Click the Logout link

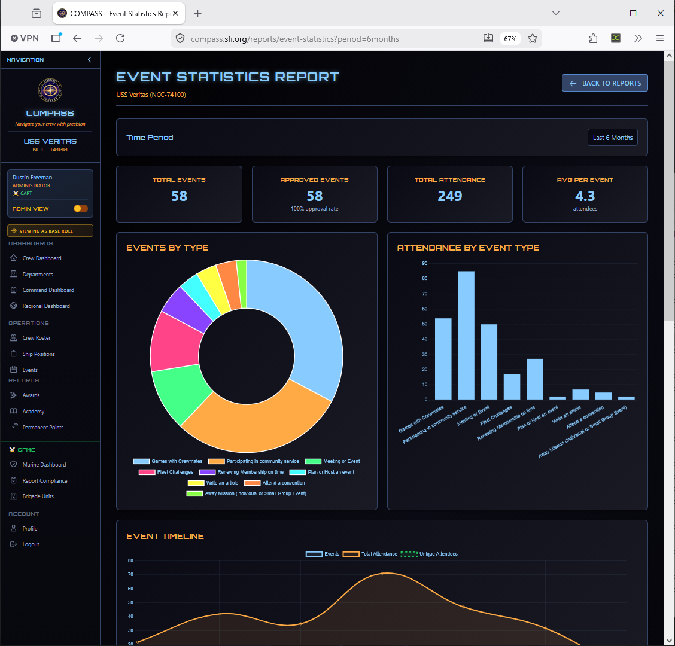[31, 544]
